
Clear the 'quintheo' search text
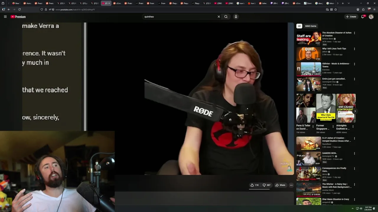219,17
